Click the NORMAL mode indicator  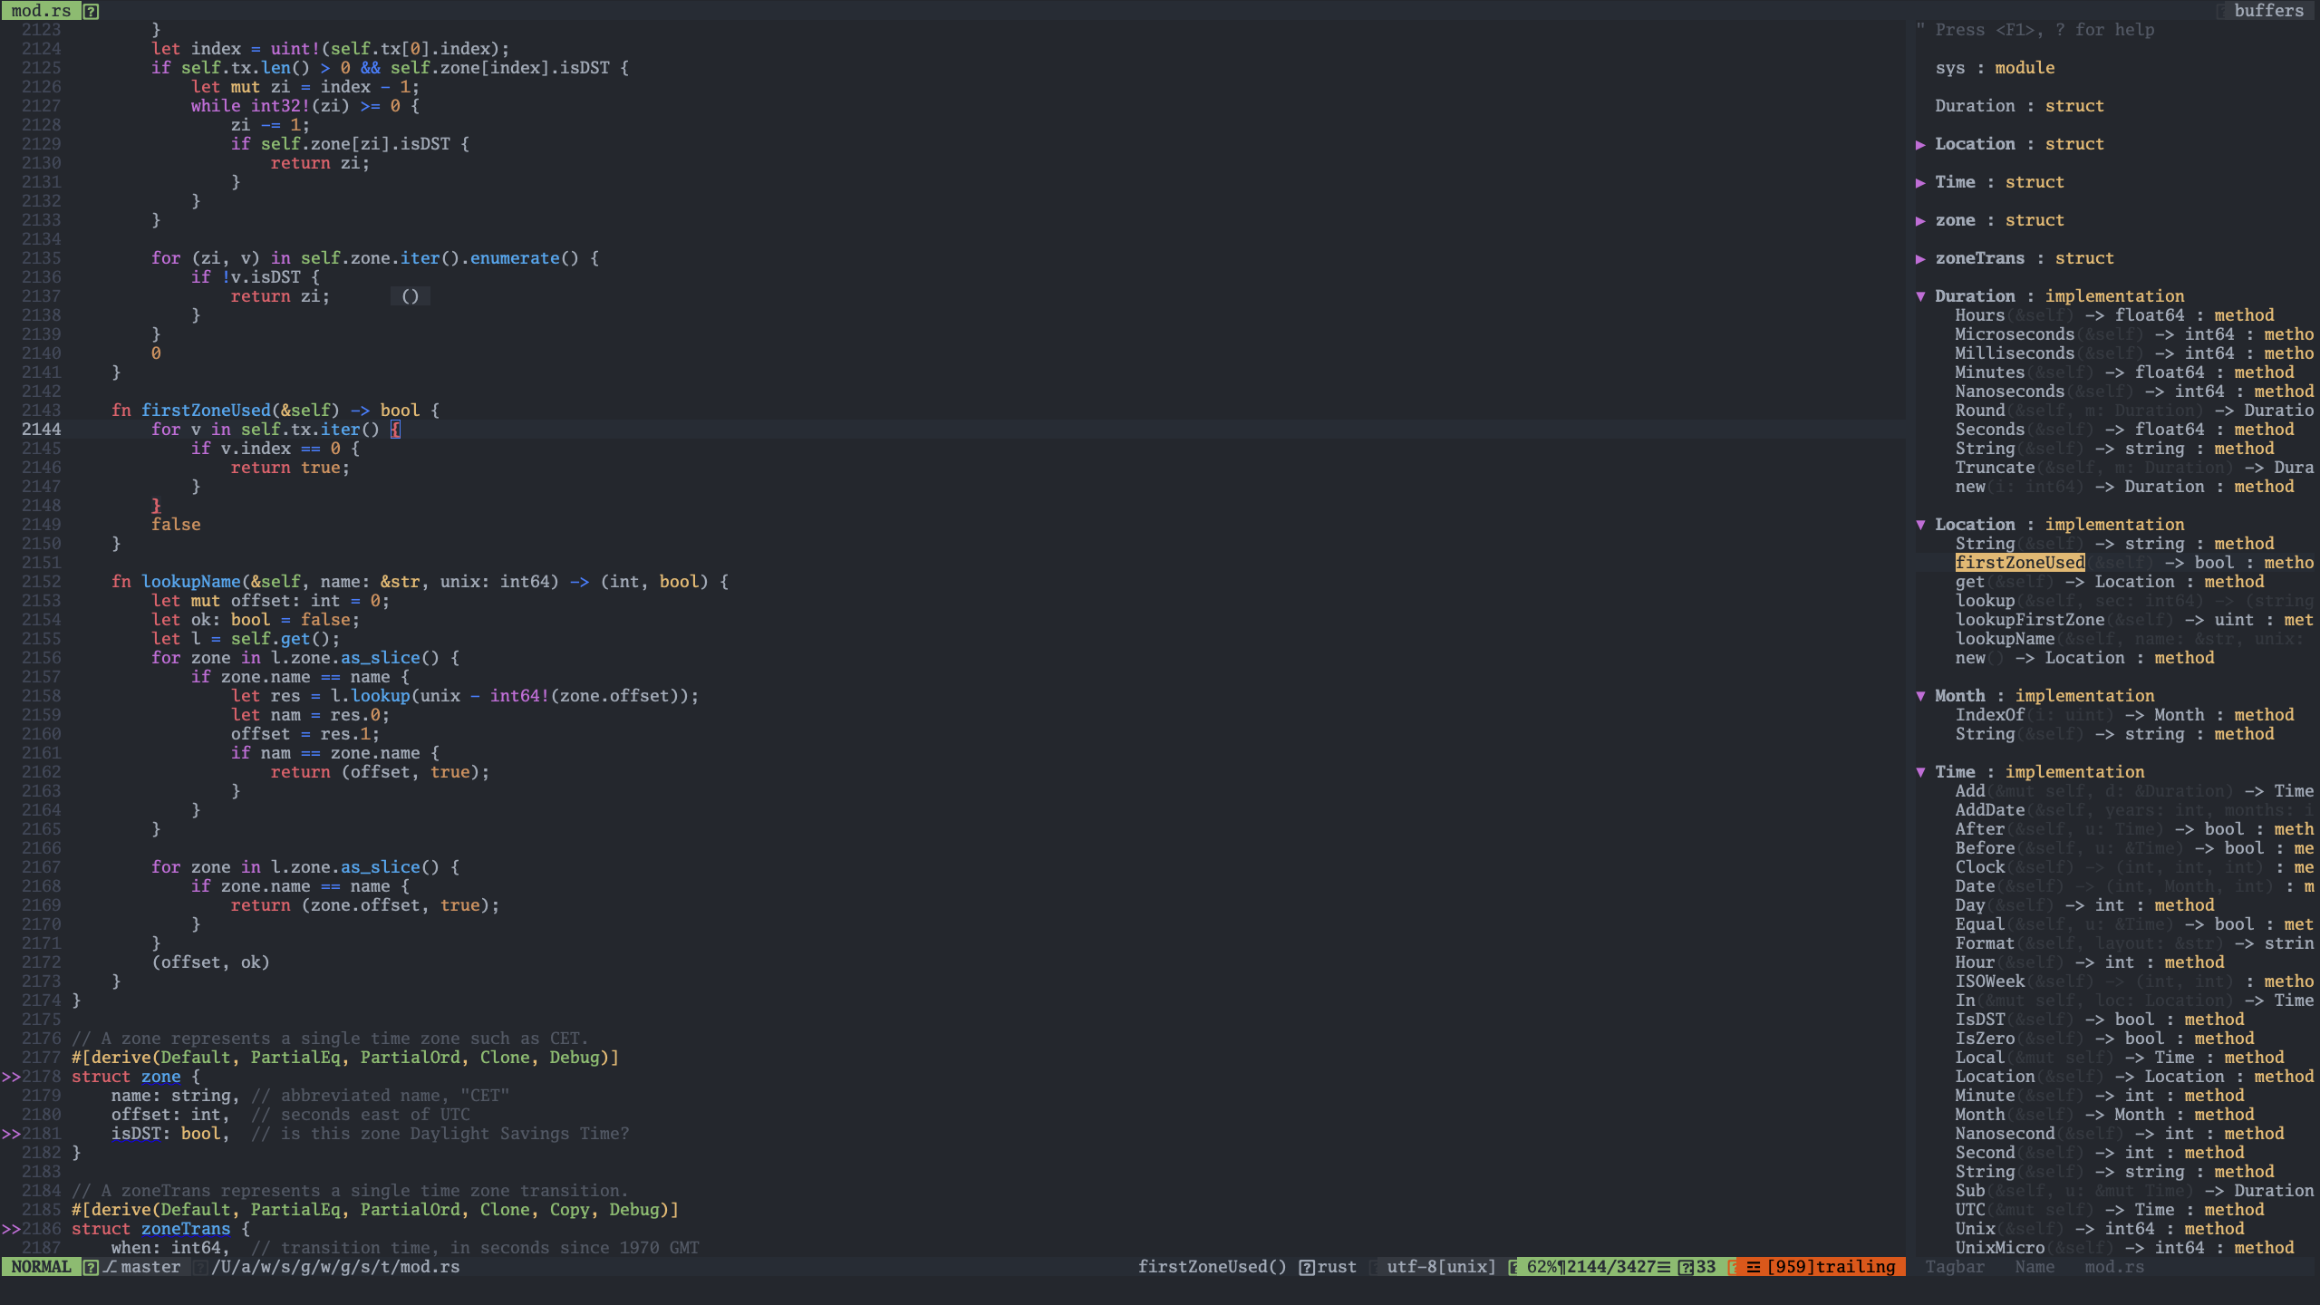[x=41, y=1267]
